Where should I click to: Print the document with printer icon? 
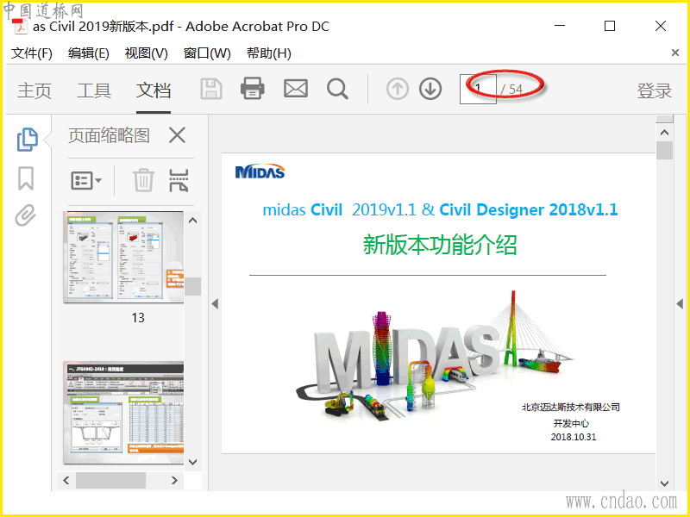(x=253, y=89)
